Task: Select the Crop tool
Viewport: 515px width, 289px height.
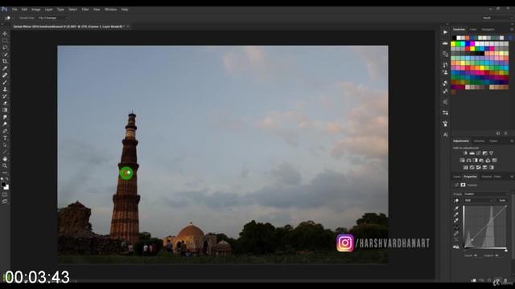Action: [5, 61]
